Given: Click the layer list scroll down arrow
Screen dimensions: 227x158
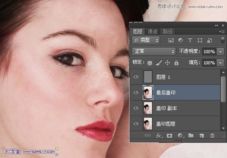Looking at the screenshot, I should click(223, 128).
